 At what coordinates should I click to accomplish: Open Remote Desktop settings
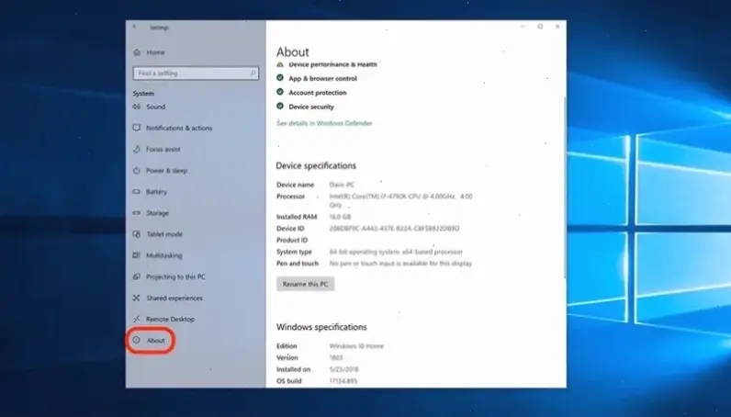170,319
